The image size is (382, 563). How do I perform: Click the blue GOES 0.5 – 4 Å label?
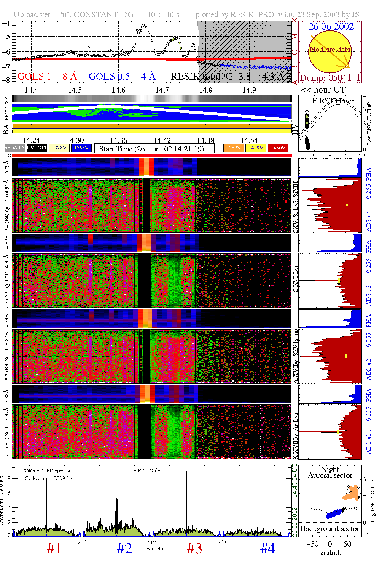(x=122, y=77)
